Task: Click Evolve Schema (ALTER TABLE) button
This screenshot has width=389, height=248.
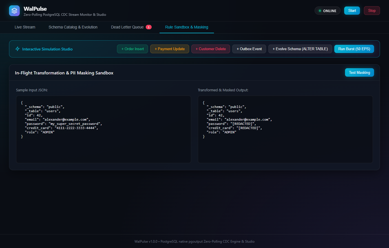Action: click(300, 49)
